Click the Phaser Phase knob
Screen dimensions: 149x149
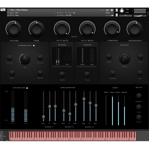coord(140,57)
